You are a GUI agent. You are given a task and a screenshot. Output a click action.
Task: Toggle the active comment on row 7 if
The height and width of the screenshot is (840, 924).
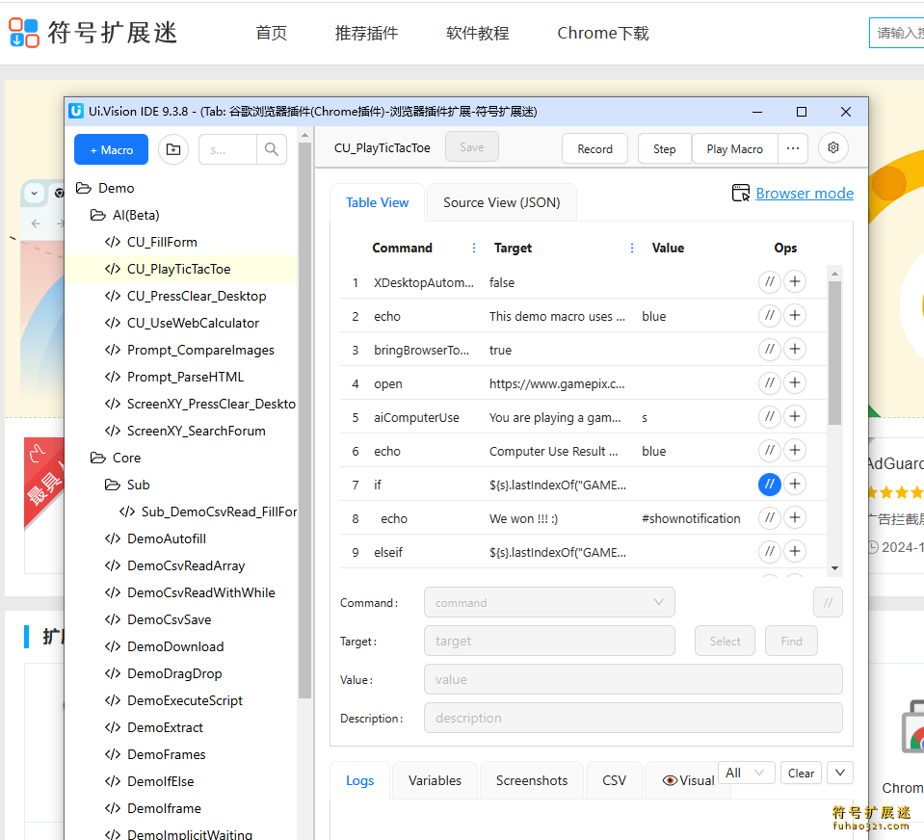(770, 485)
